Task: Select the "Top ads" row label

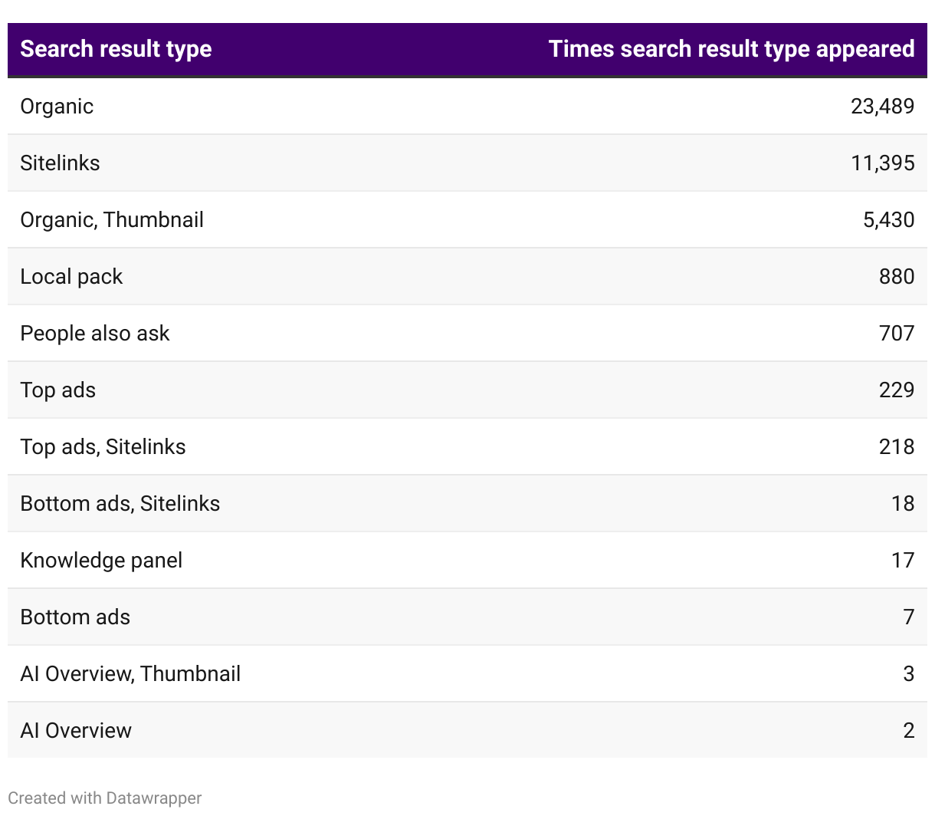Action: click(58, 390)
